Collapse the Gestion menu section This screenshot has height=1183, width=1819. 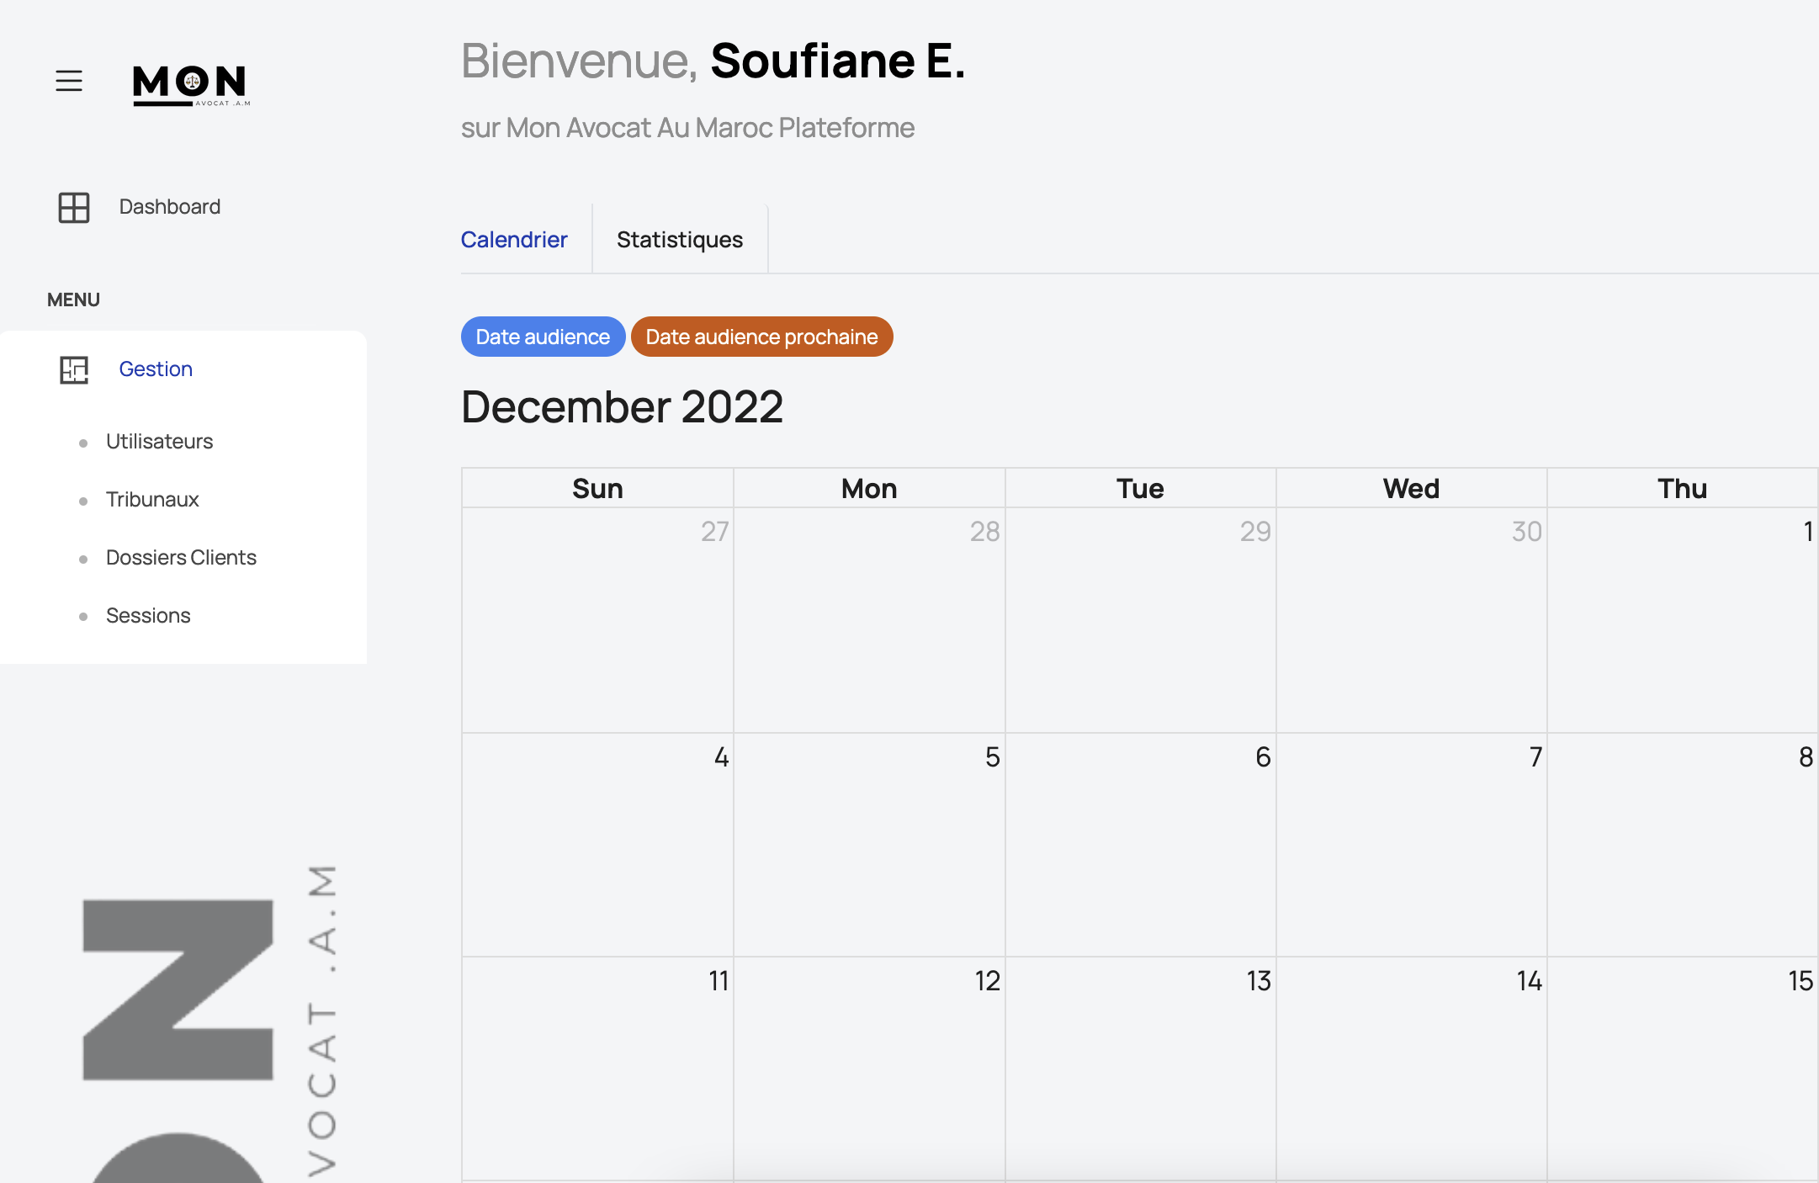pyautogui.click(x=156, y=369)
